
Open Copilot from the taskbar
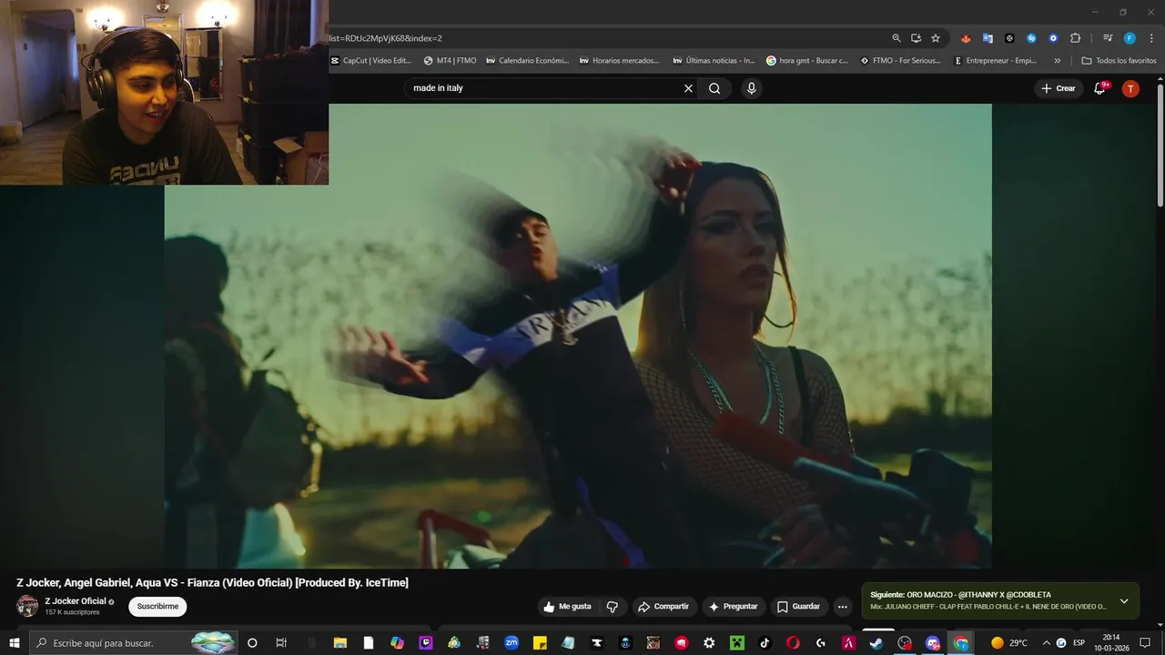coord(398,643)
